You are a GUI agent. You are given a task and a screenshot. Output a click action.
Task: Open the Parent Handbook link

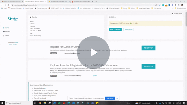pos(40,98)
